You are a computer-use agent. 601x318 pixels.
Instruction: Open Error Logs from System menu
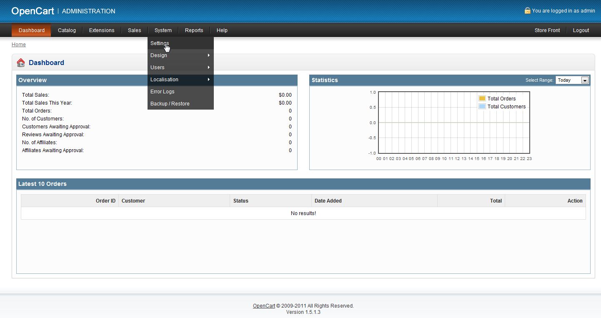click(163, 92)
